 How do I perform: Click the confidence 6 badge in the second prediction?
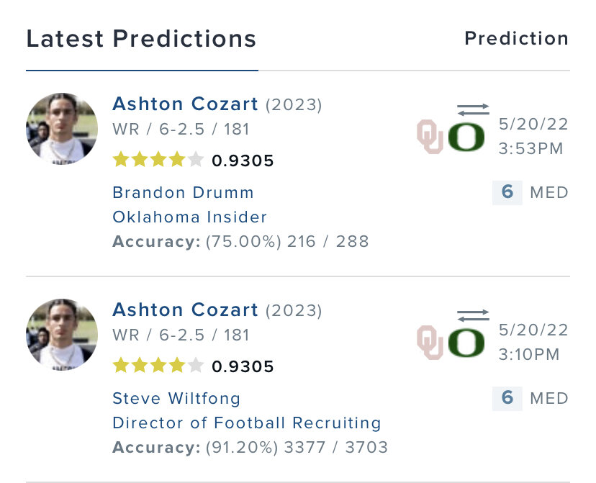507,398
